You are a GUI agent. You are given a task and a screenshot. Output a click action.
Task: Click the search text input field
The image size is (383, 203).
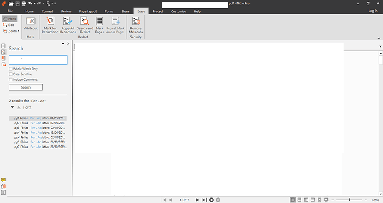[x=38, y=60]
